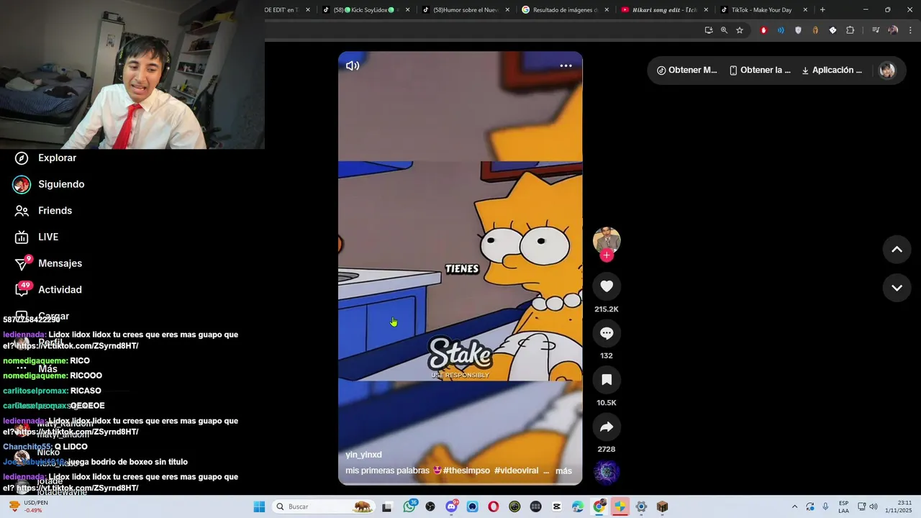
Task: Open the video's three-dot options menu
Action: point(566,65)
